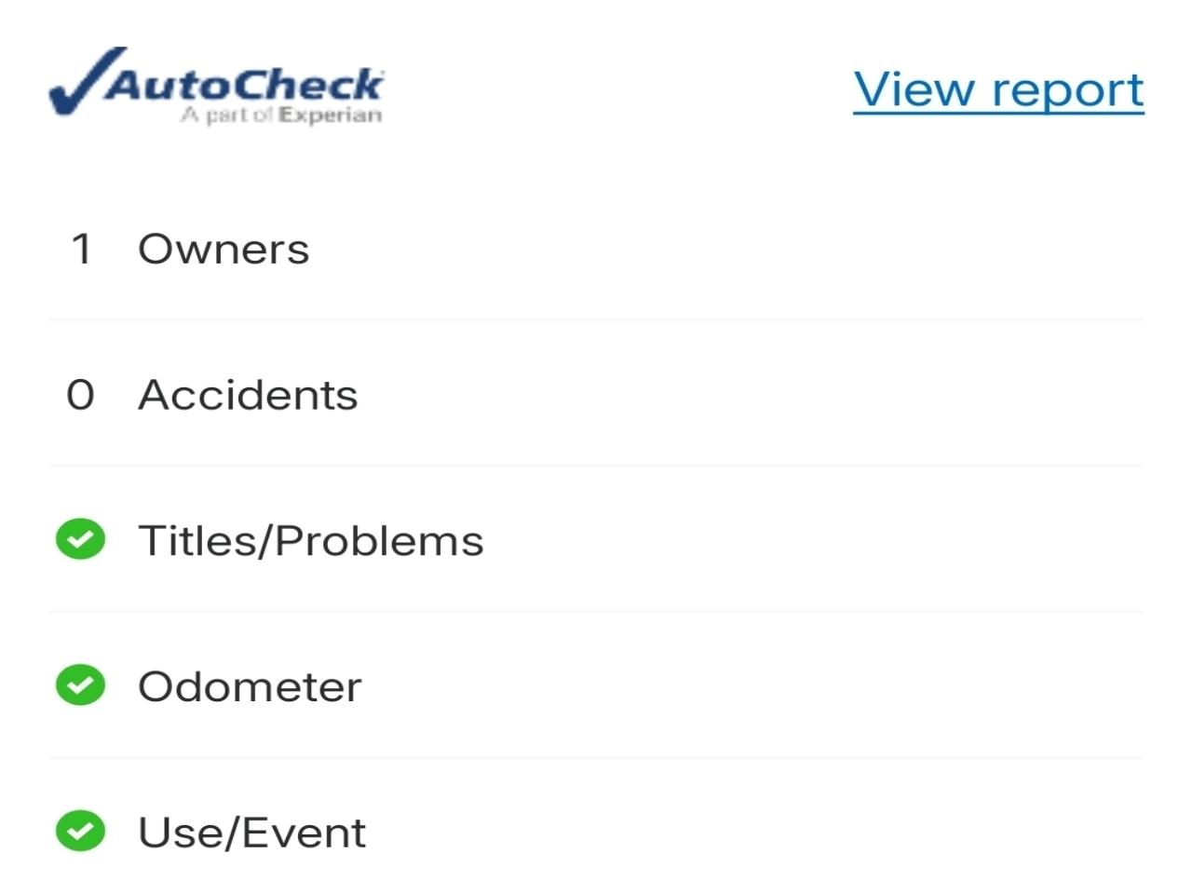This screenshot has height=894, width=1192.
Task: Select the accident count number 0
Action: [x=81, y=395]
